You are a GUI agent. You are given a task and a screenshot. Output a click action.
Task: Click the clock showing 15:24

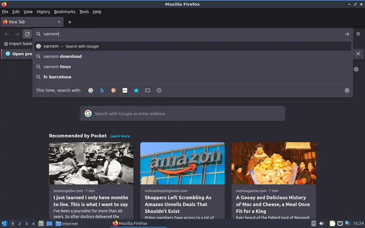pos(358,223)
